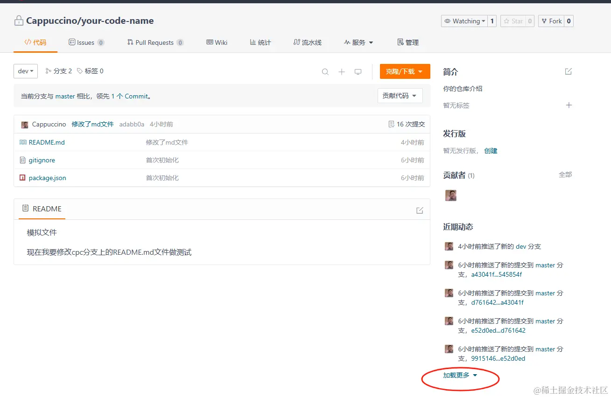Open the contributor avatar under 贡献者

(450, 196)
